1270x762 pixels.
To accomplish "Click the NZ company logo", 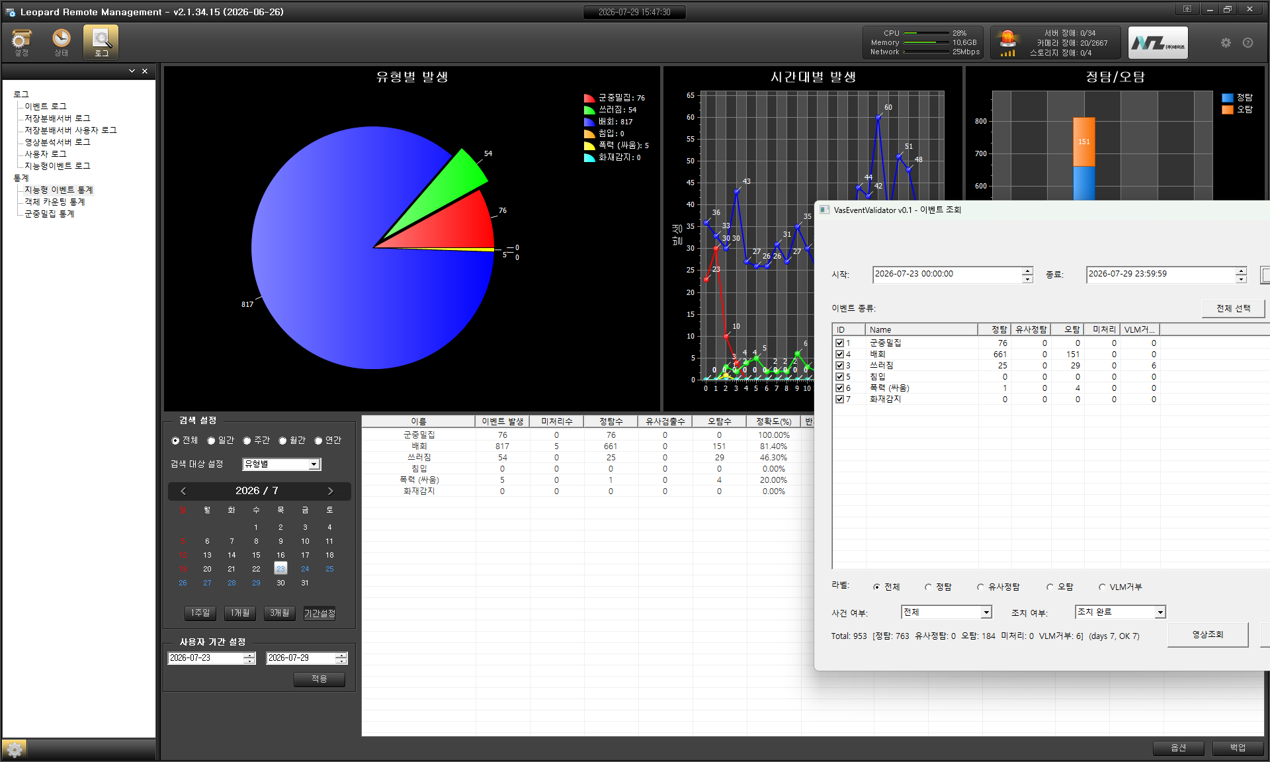I will (1158, 43).
